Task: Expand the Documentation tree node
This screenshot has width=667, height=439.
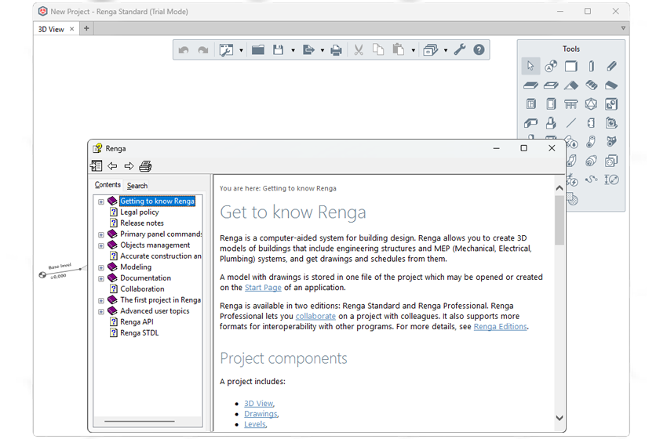Action: [x=100, y=279]
